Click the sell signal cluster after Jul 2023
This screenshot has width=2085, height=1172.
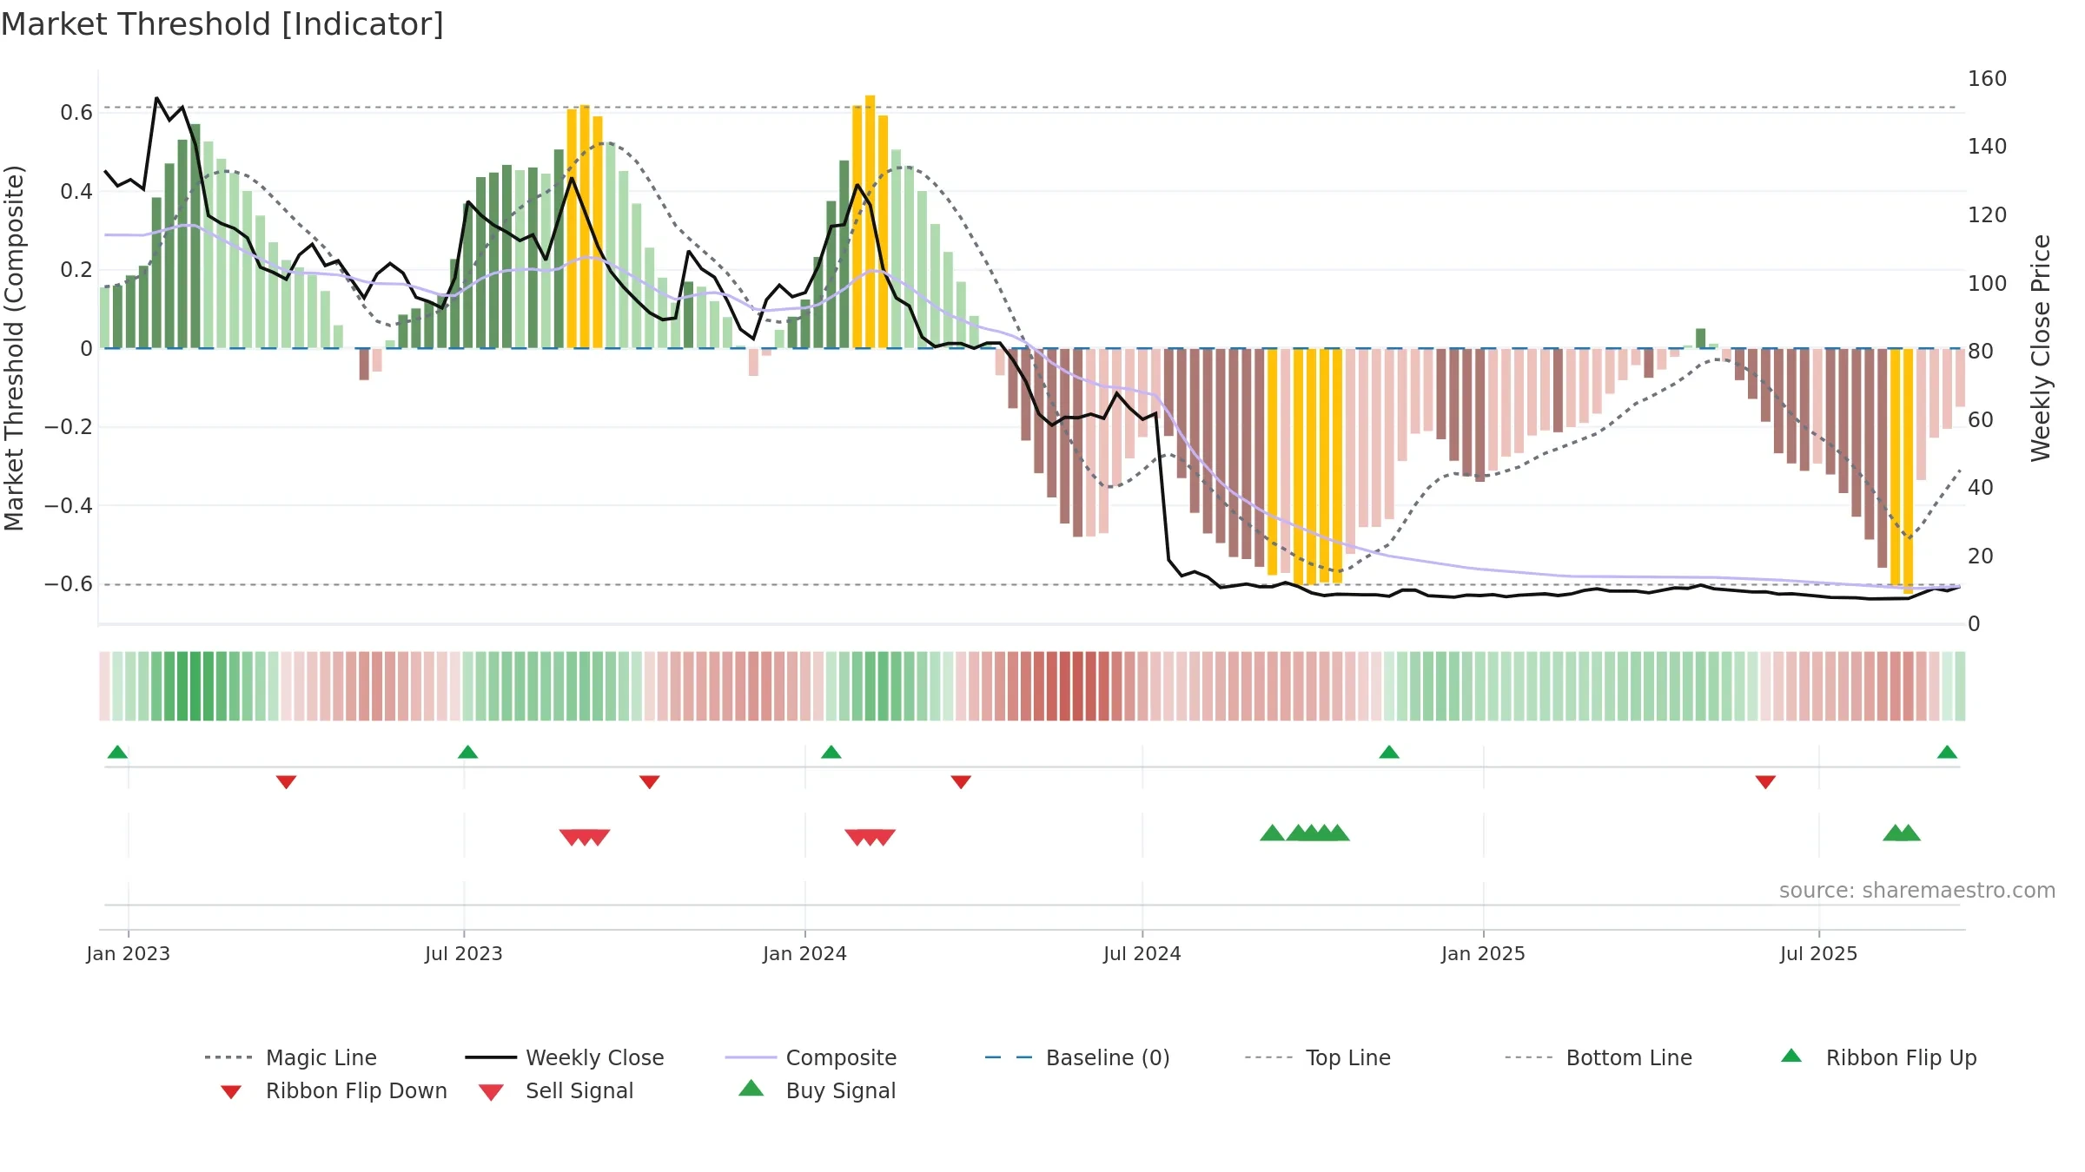click(585, 838)
